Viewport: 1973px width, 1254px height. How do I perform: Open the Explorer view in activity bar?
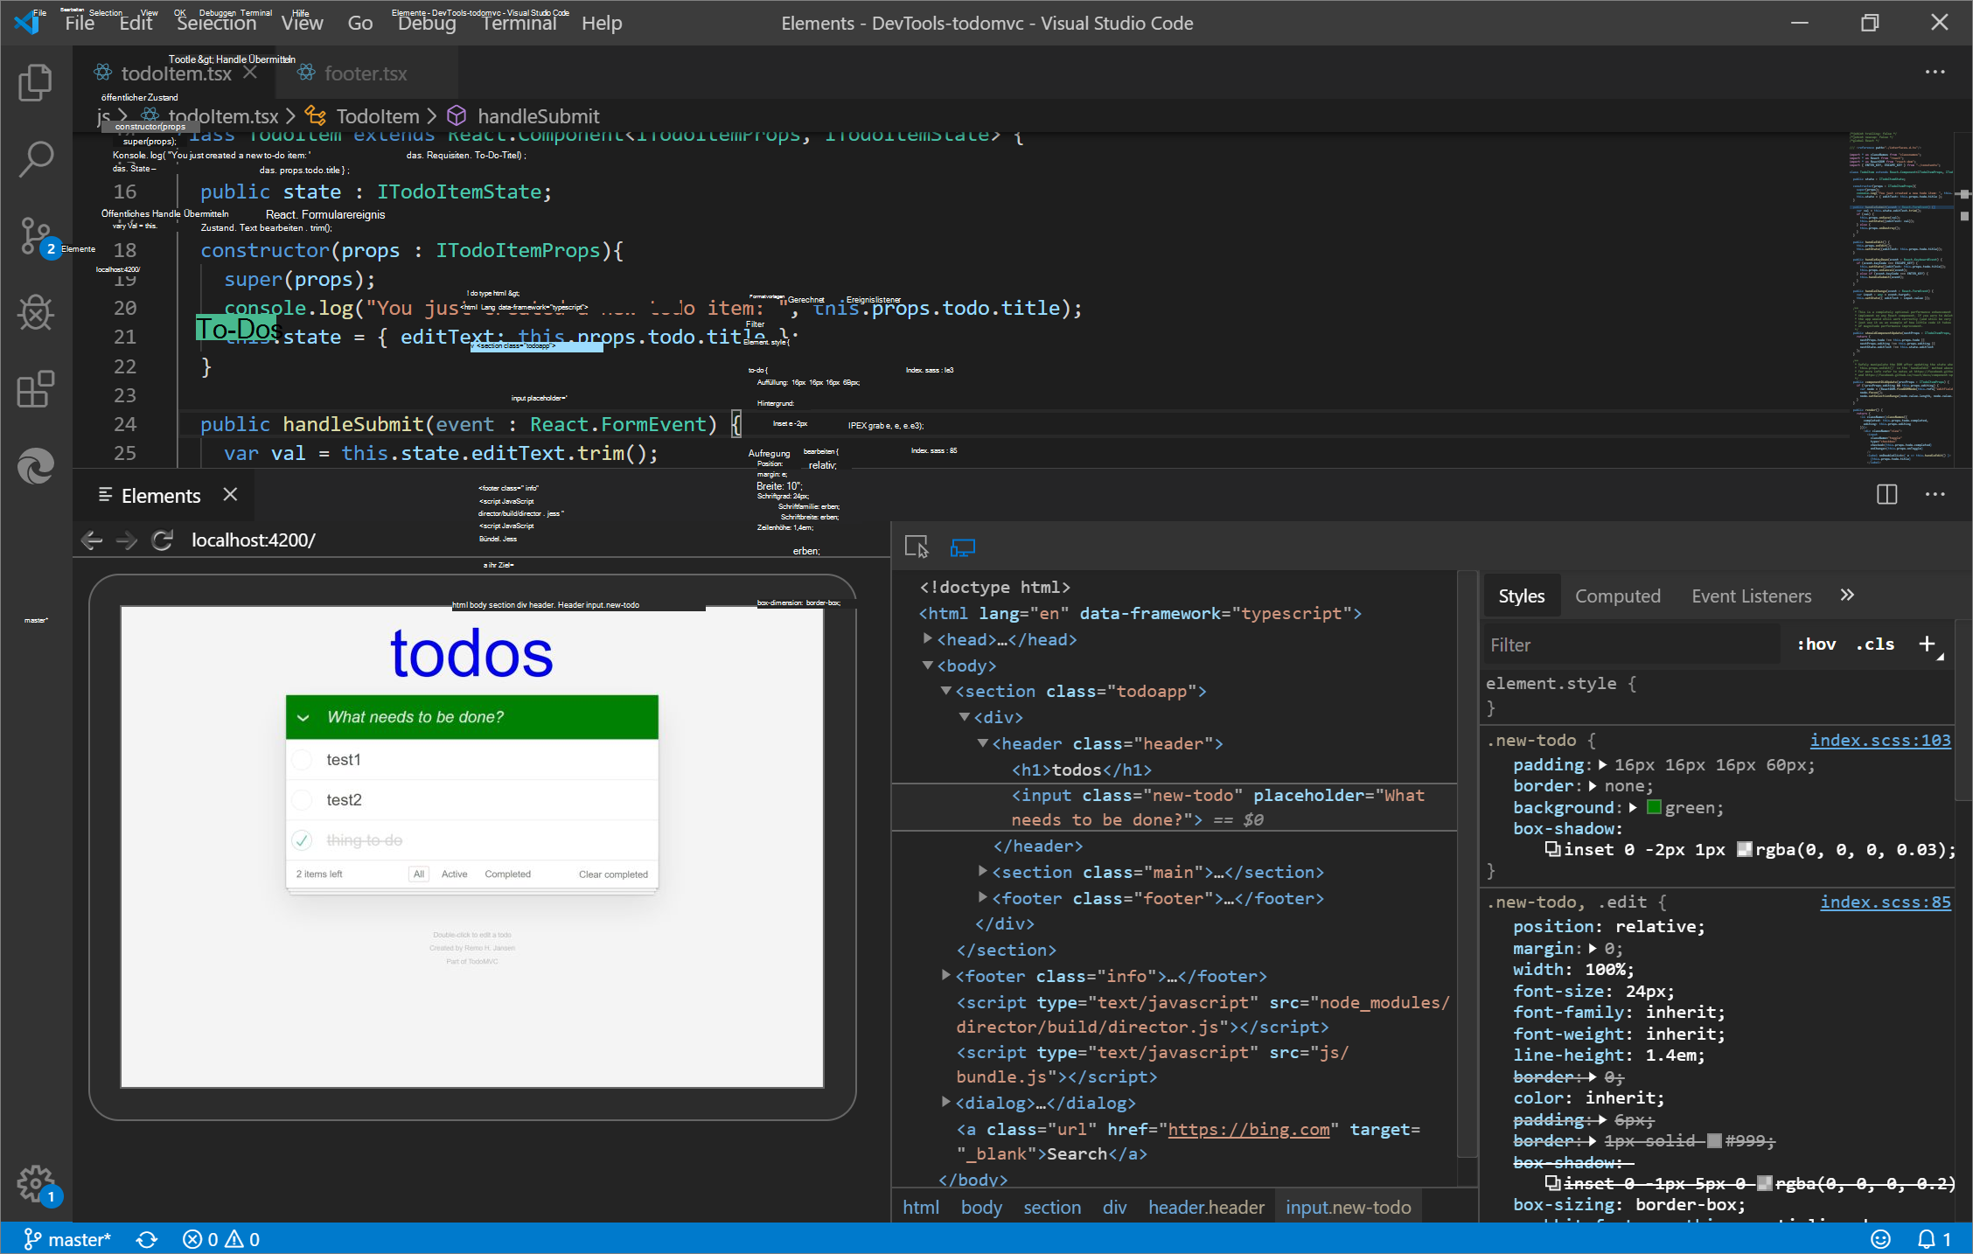pyautogui.click(x=36, y=83)
